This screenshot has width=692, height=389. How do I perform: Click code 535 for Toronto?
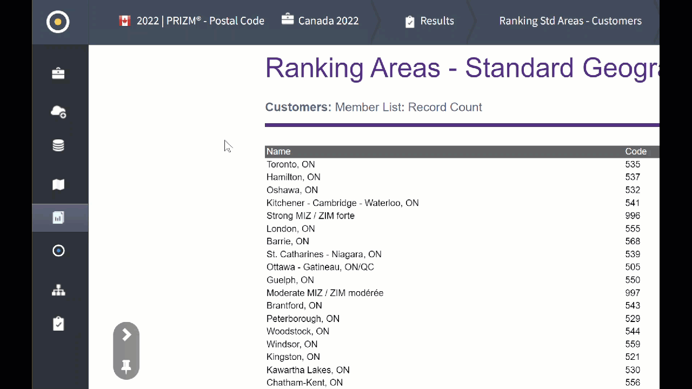[633, 164]
